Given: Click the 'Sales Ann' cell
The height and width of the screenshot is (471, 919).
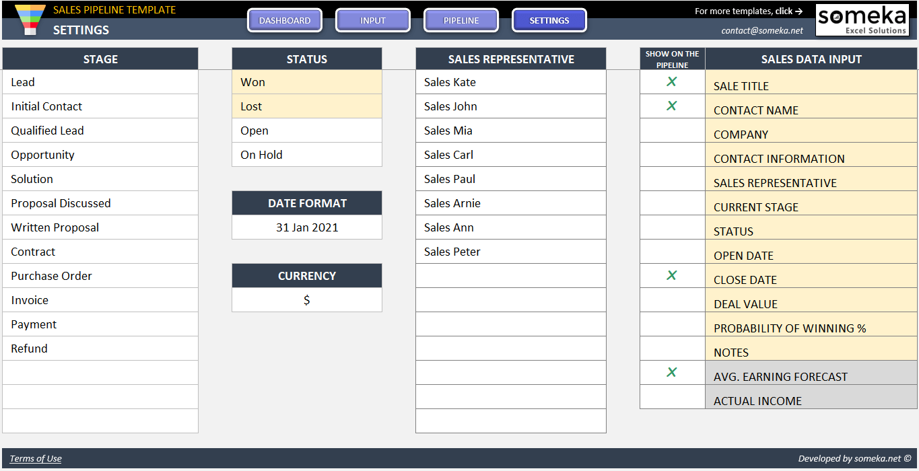Looking at the screenshot, I should coord(511,227).
